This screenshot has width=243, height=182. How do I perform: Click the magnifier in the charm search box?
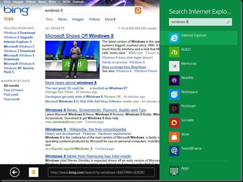pos(228,22)
